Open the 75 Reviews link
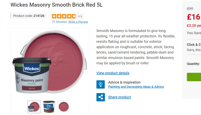The height and width of the screenshot is (115, 201). (x=59, y=22)
